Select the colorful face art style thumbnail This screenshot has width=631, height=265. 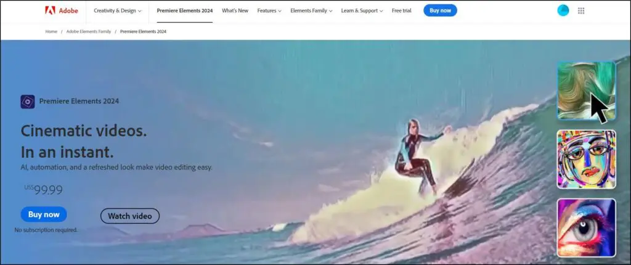pos(587,159)
